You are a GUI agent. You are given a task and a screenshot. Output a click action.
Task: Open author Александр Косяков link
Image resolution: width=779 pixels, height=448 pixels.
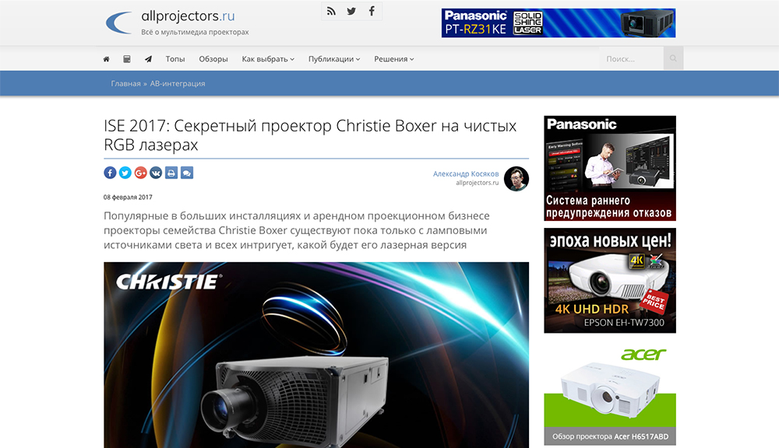pyautogui.click(x=466, y=173)
